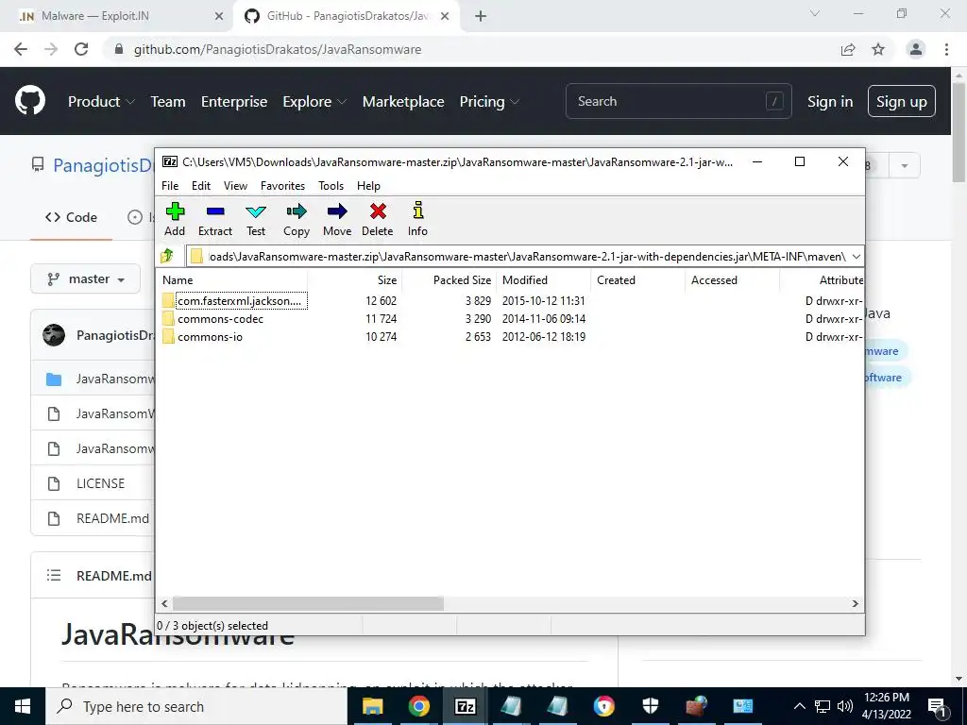967x725 pixels.
Task: Click the GitHub logo in the site header
Action: pyautogui.click(x=30, y=101)
